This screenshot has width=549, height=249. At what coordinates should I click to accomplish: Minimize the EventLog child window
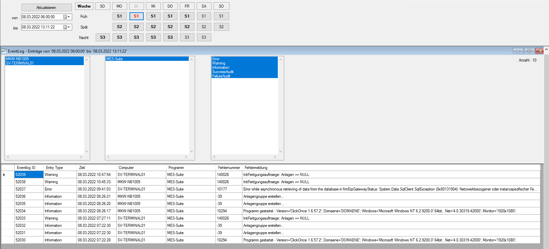(518, 51)
